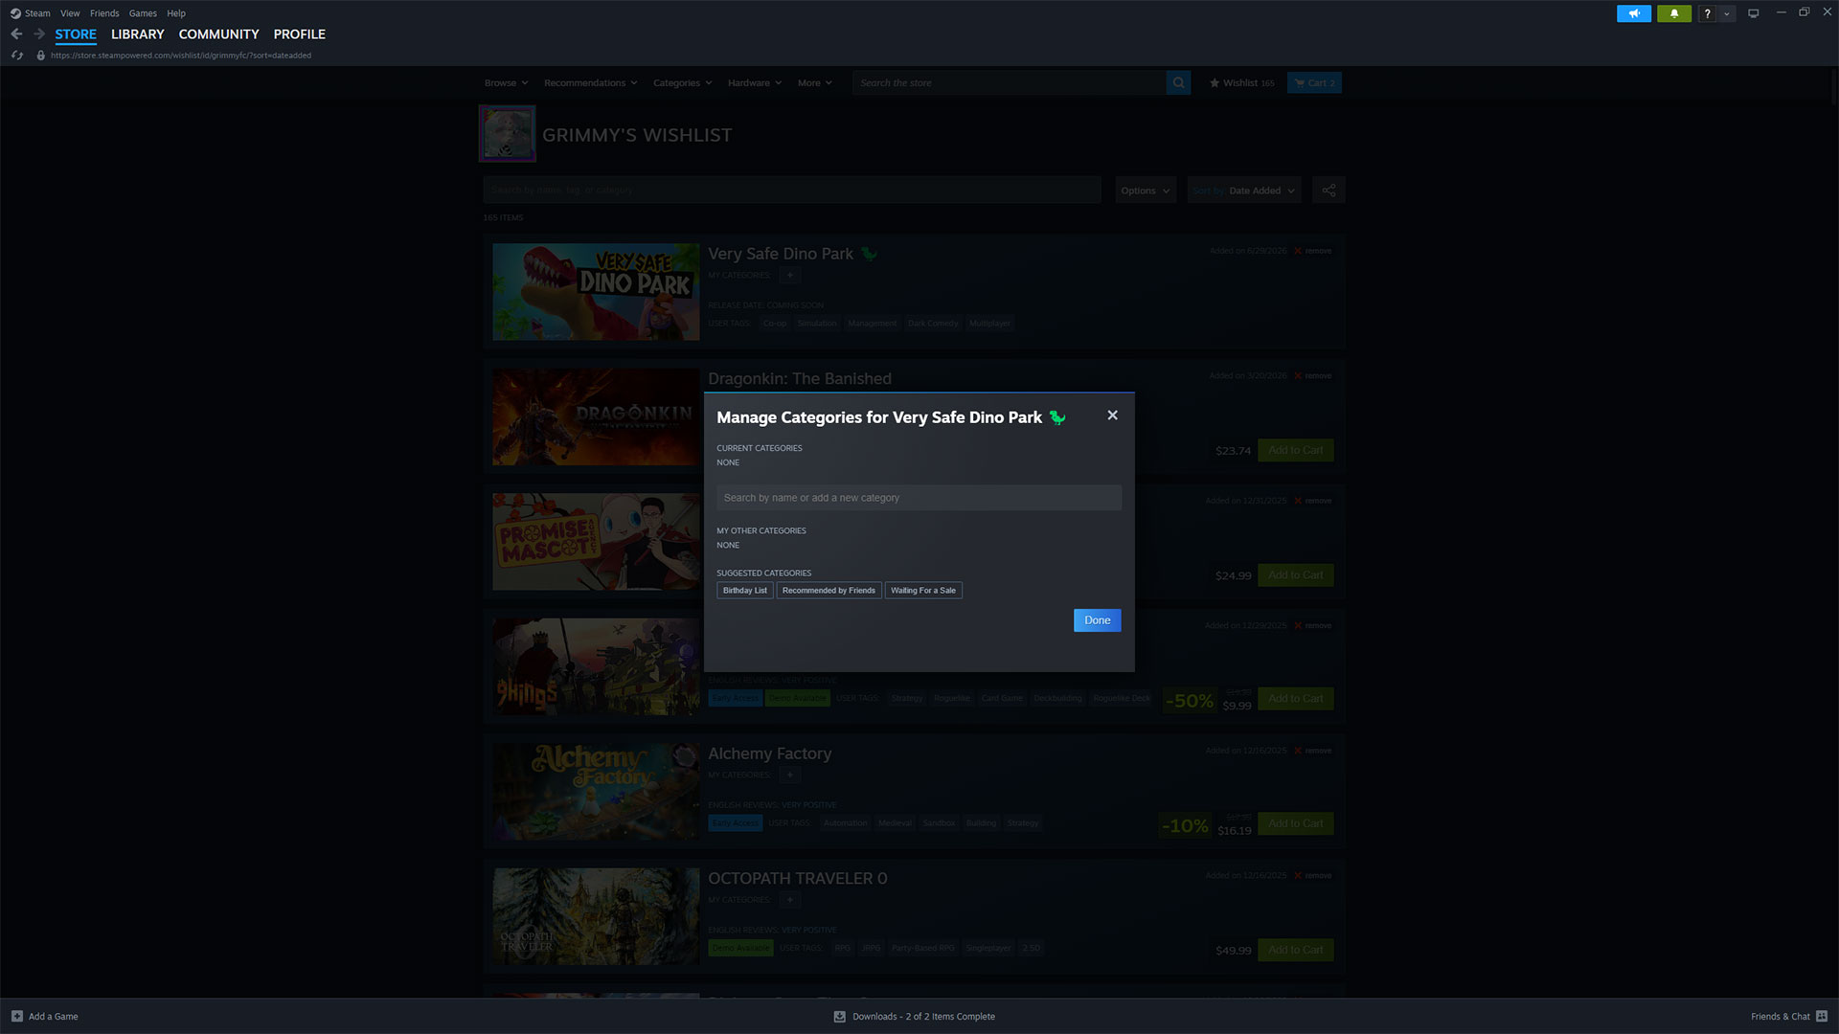Expand the Hardware dropdown
Image resolution: width=1839 pixels, height=1034 pixels.
coord(754,83)
